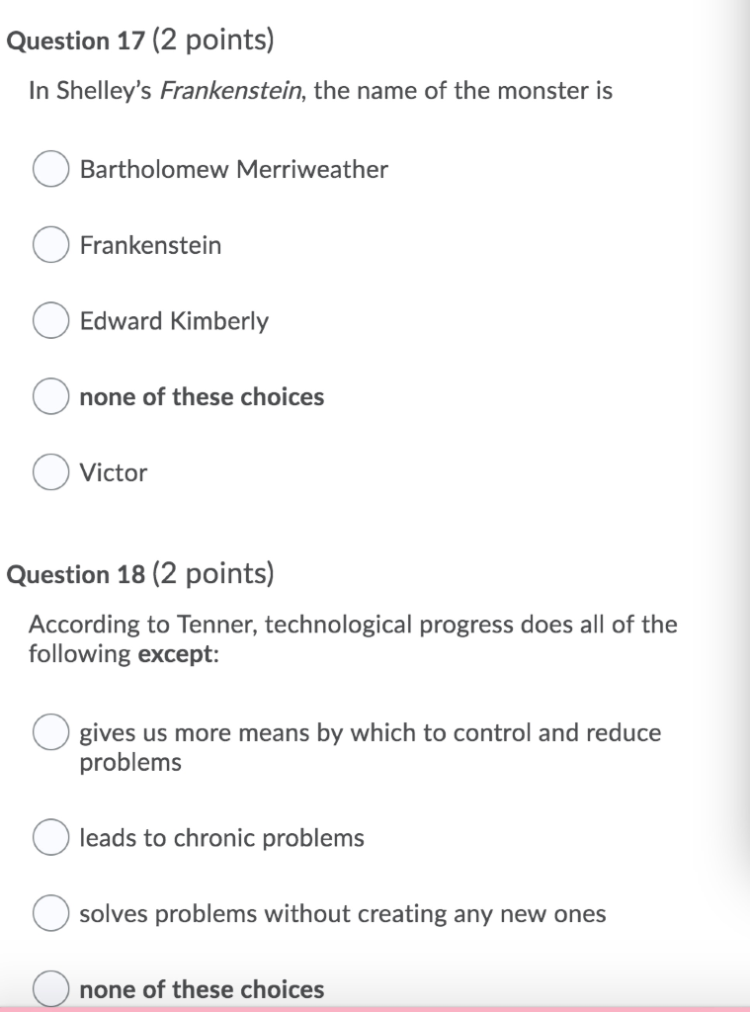750x1012 pixels.
Task: Select Victor as your answer
Action: [49, 472]
